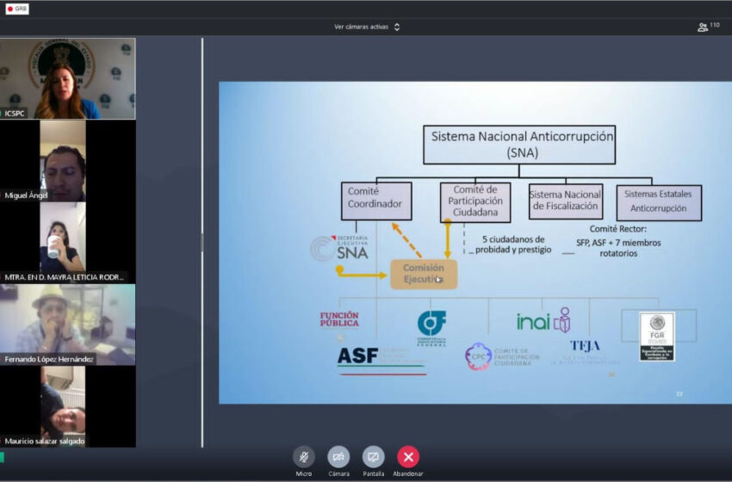Open the participants list icon showing 110
This screenshot has height=482, width=732.
[708, 27]
